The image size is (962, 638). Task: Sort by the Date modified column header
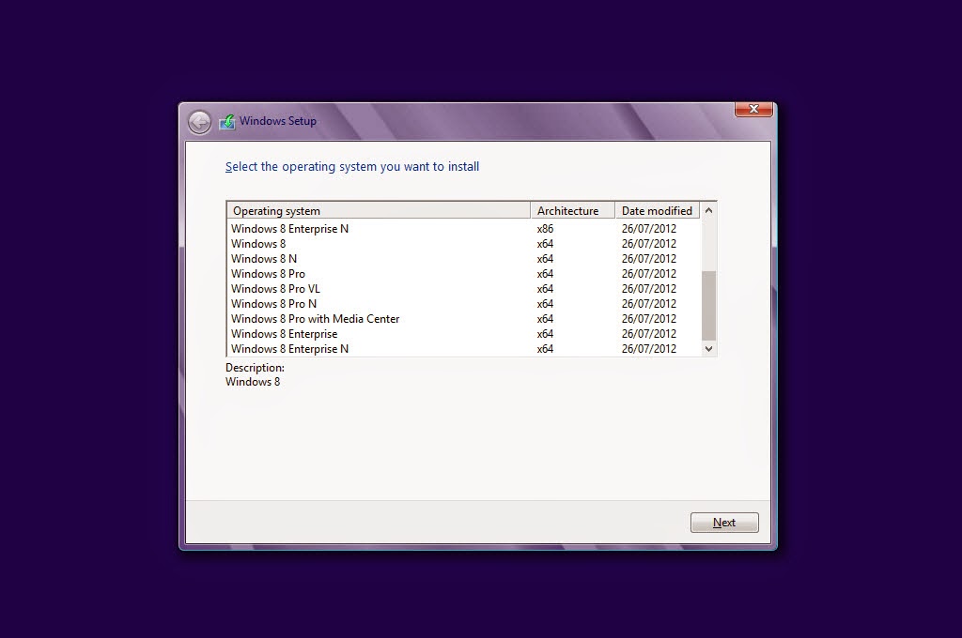click(659, 210)
